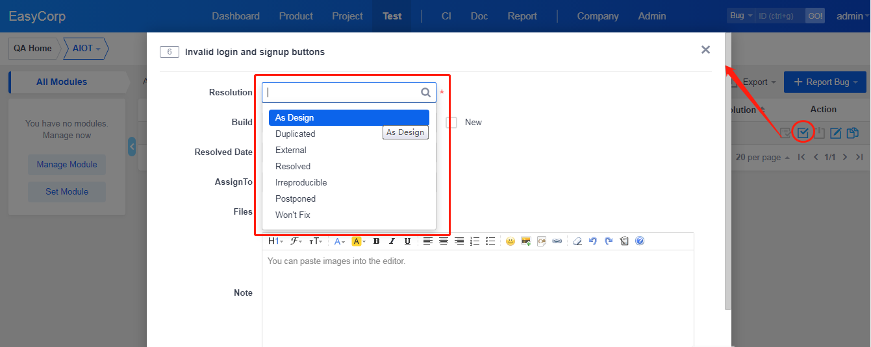
Task: Open the H1 heading dropdown
Action: point(275,241)
